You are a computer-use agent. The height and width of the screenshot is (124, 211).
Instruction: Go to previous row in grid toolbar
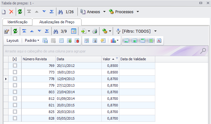32,31
